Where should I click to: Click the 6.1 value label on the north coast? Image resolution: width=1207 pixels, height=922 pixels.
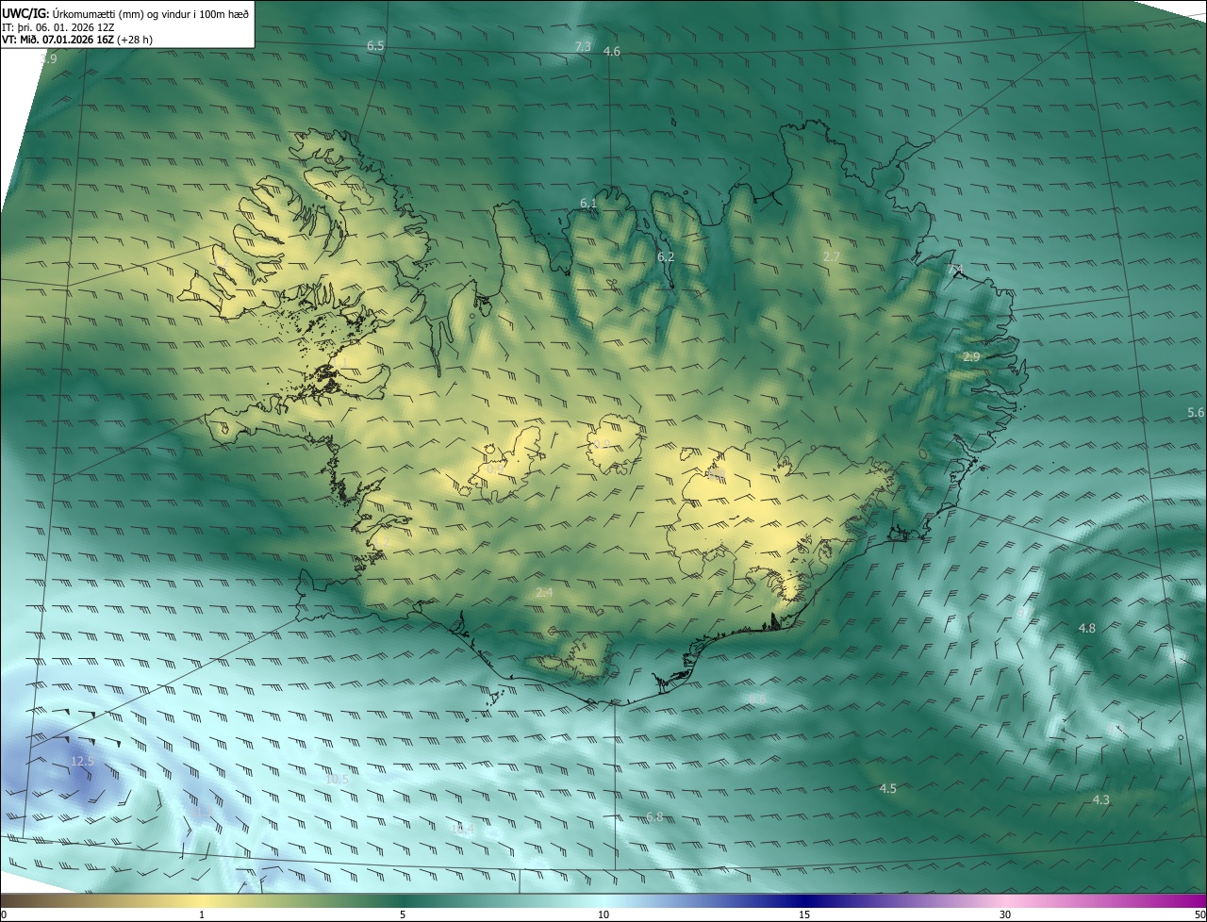[588, 204]
